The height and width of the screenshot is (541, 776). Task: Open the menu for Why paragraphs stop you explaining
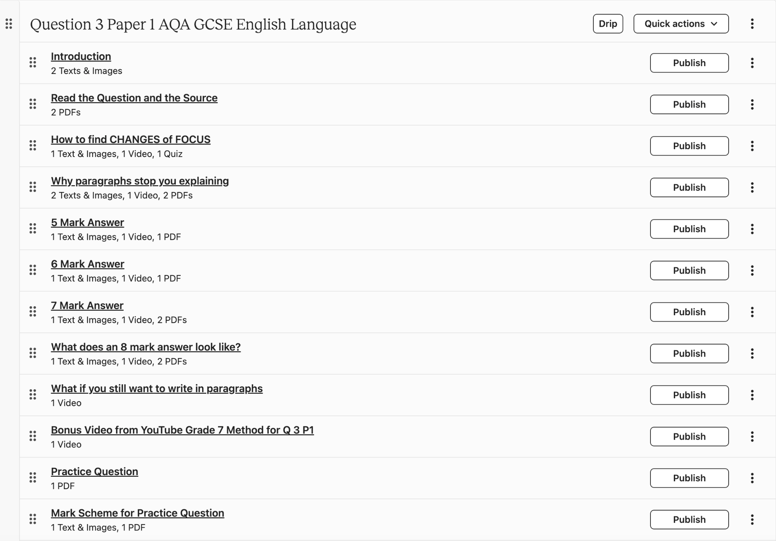752,187
